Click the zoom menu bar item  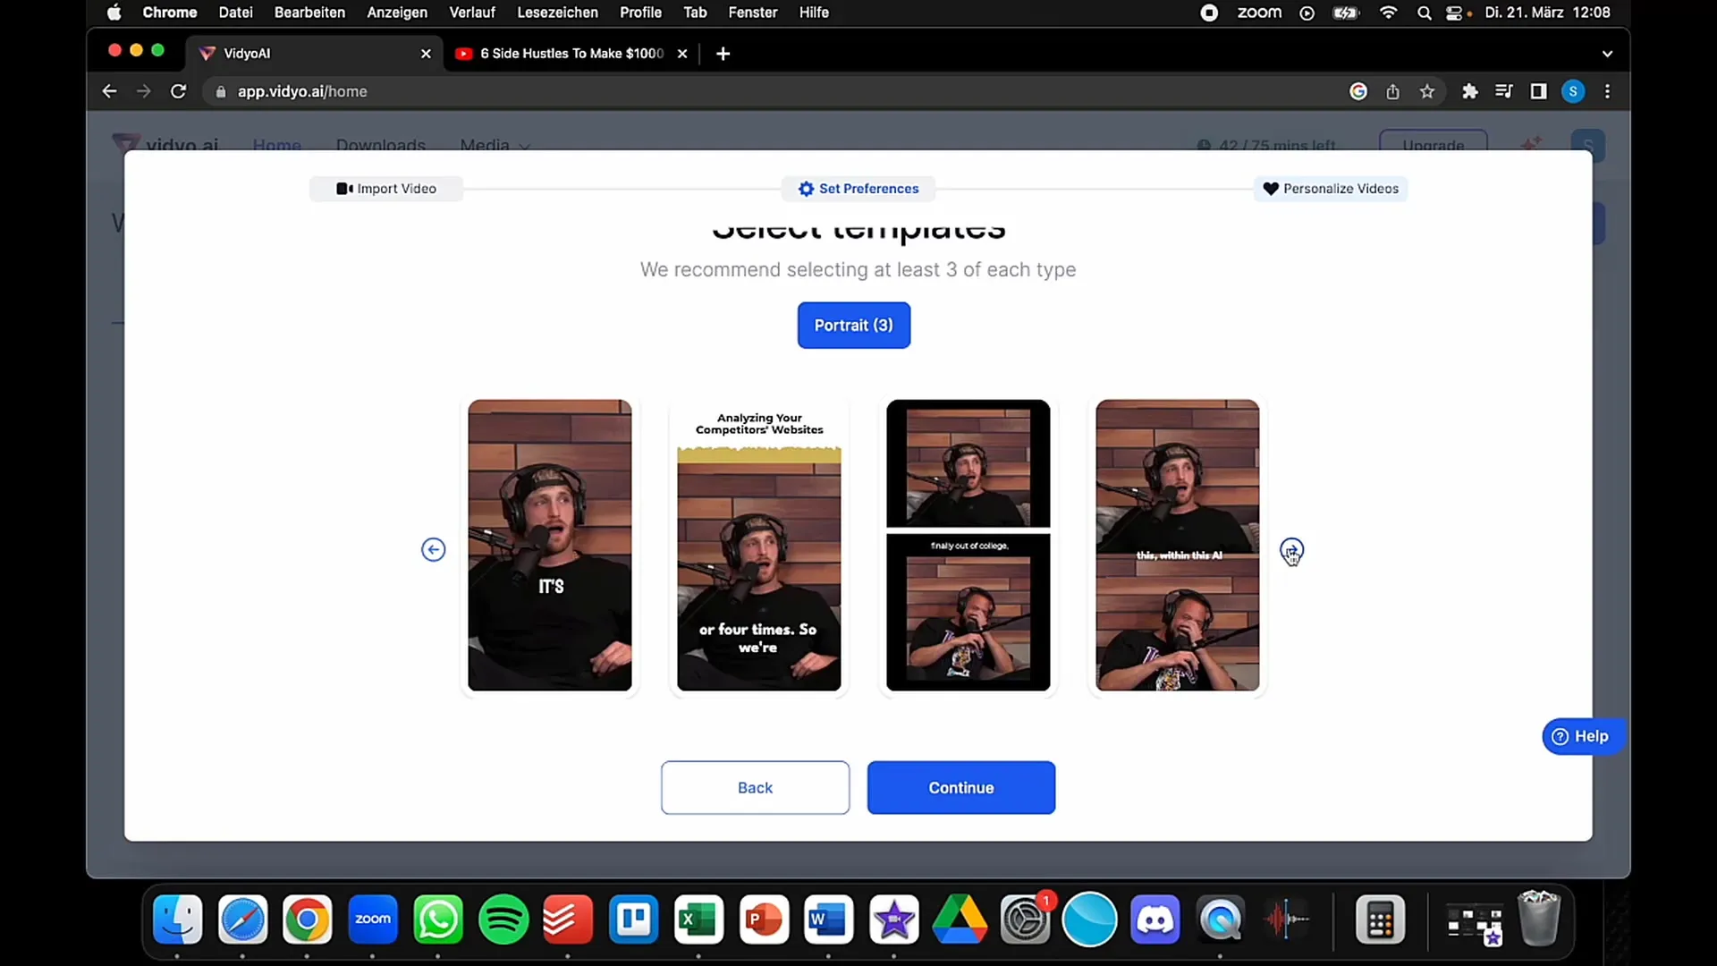click(x=1259, y=13)
